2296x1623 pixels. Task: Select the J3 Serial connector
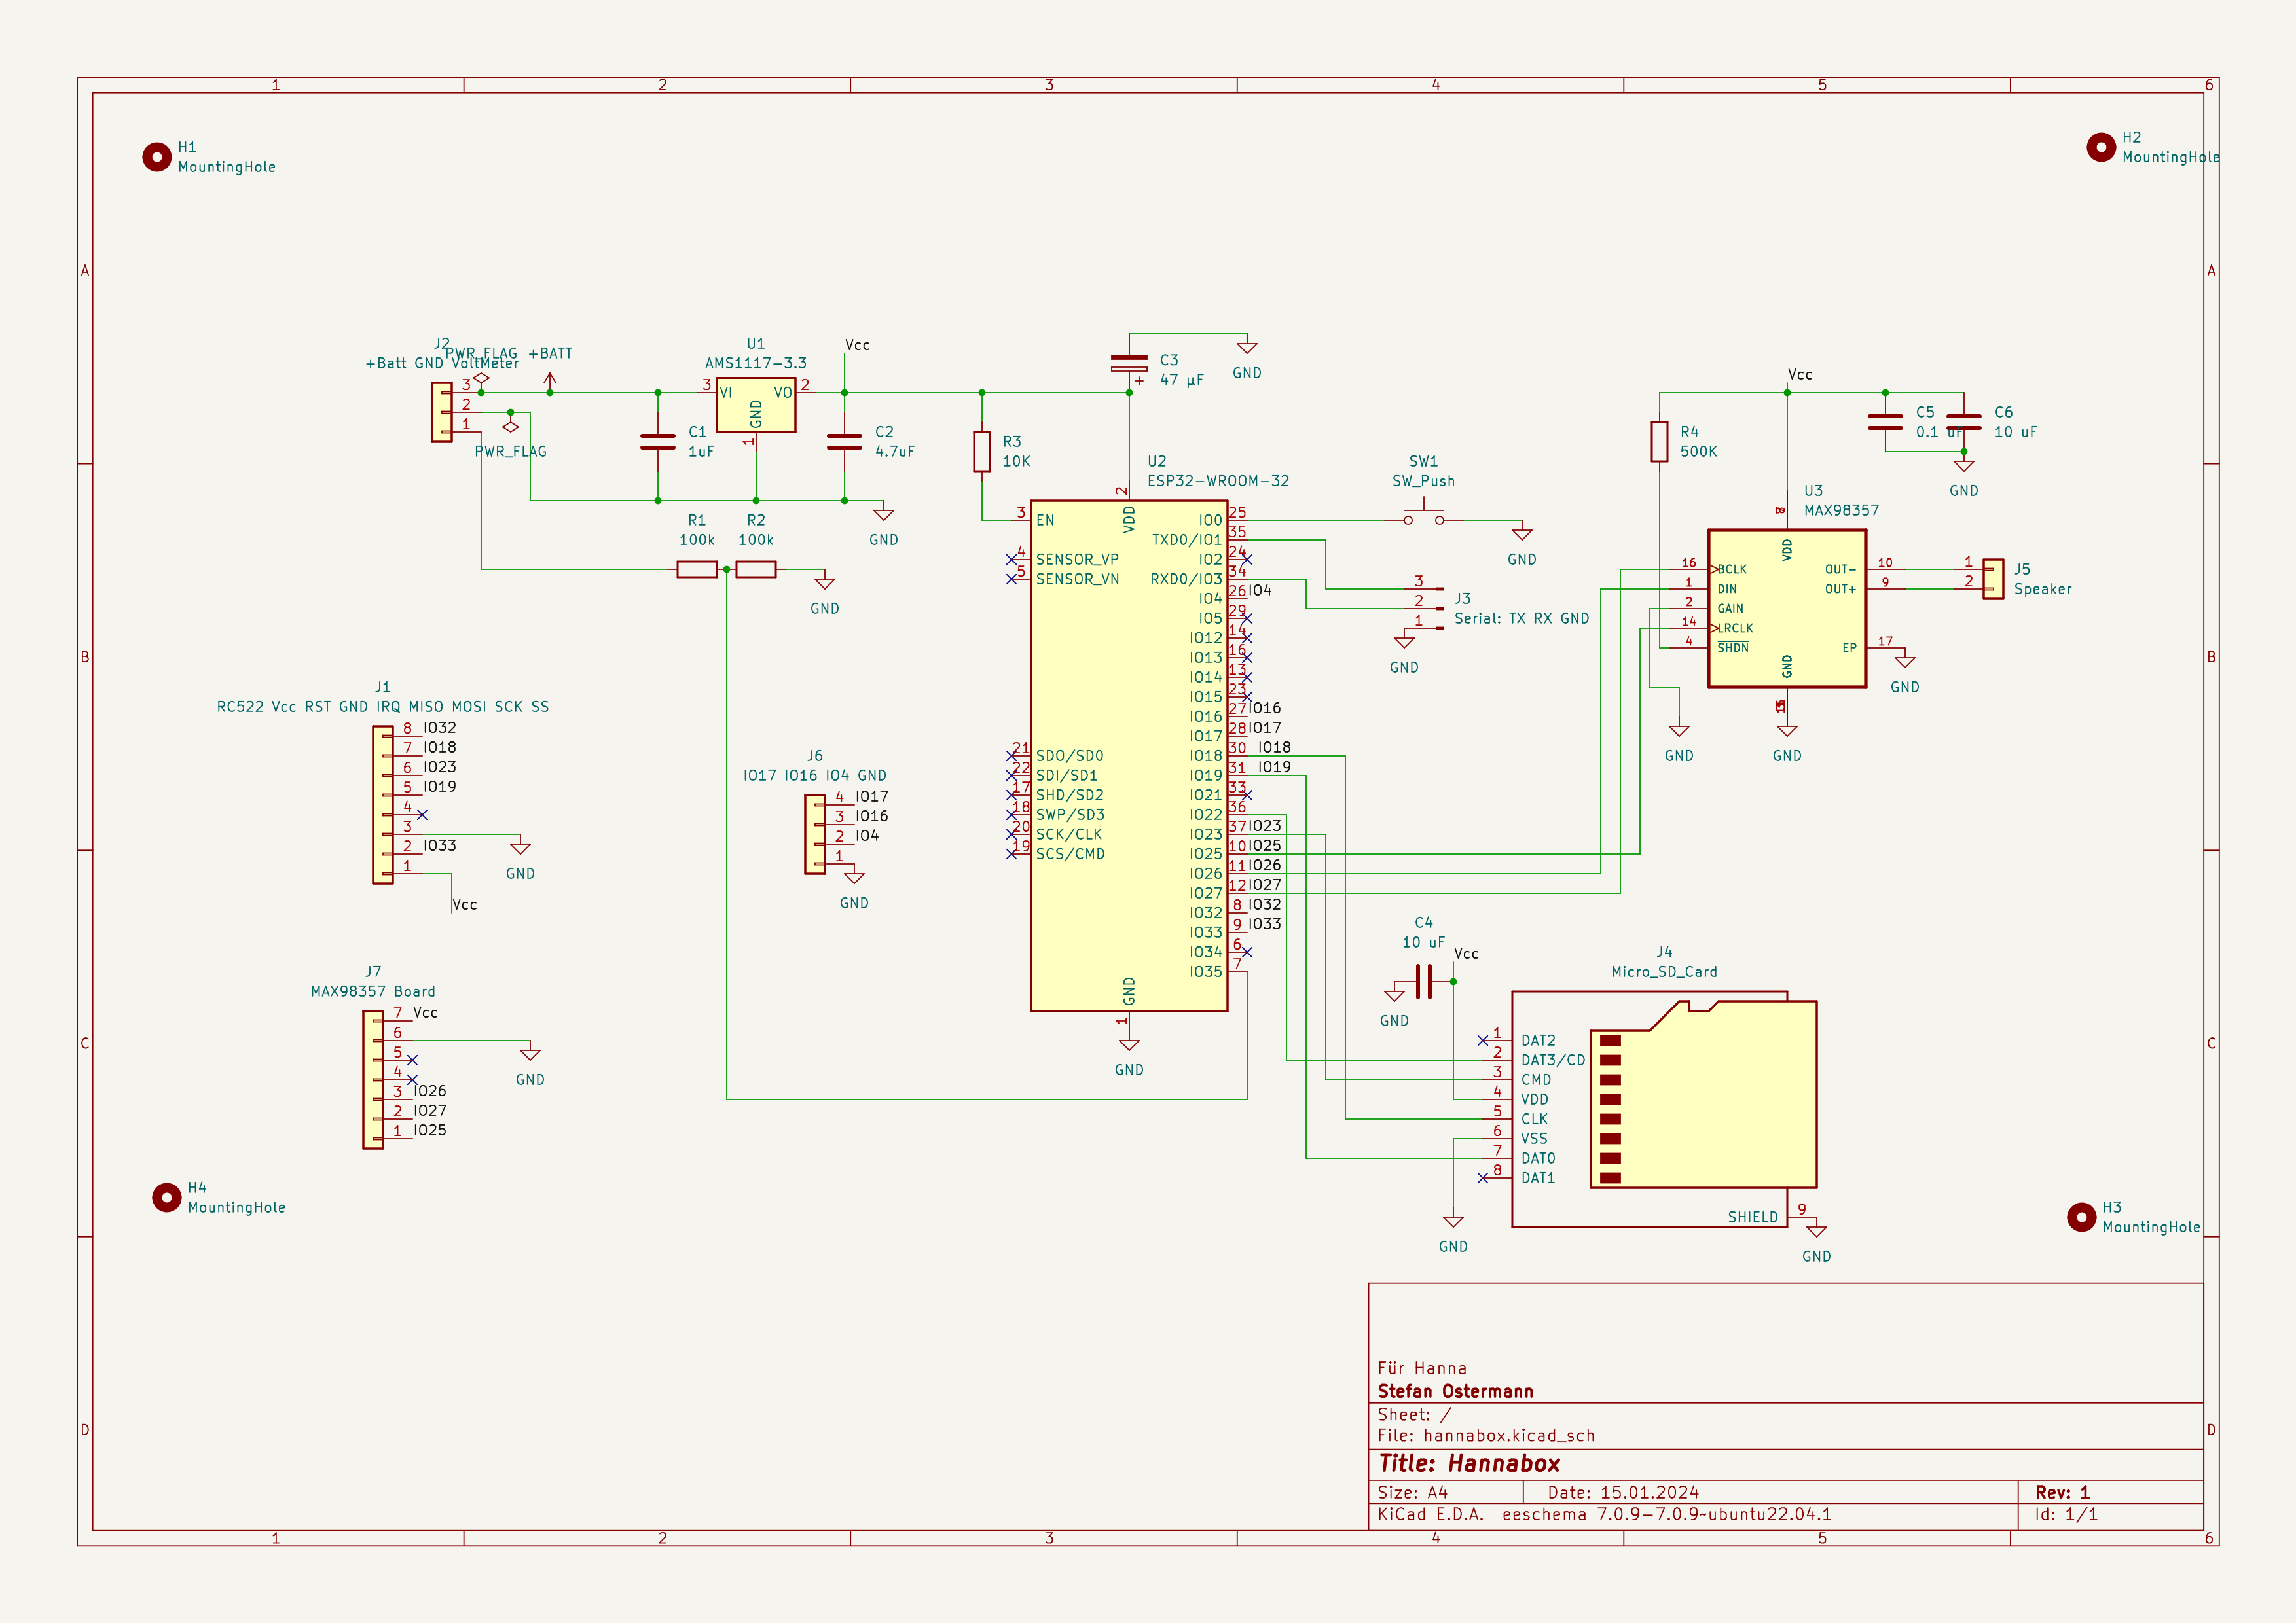pos(1439,607)
